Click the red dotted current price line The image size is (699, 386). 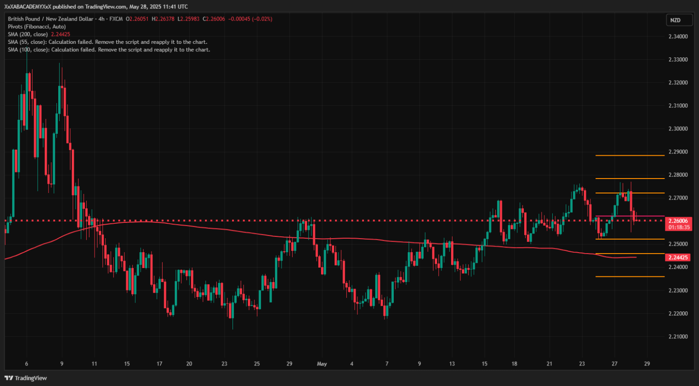pos(373,221)
